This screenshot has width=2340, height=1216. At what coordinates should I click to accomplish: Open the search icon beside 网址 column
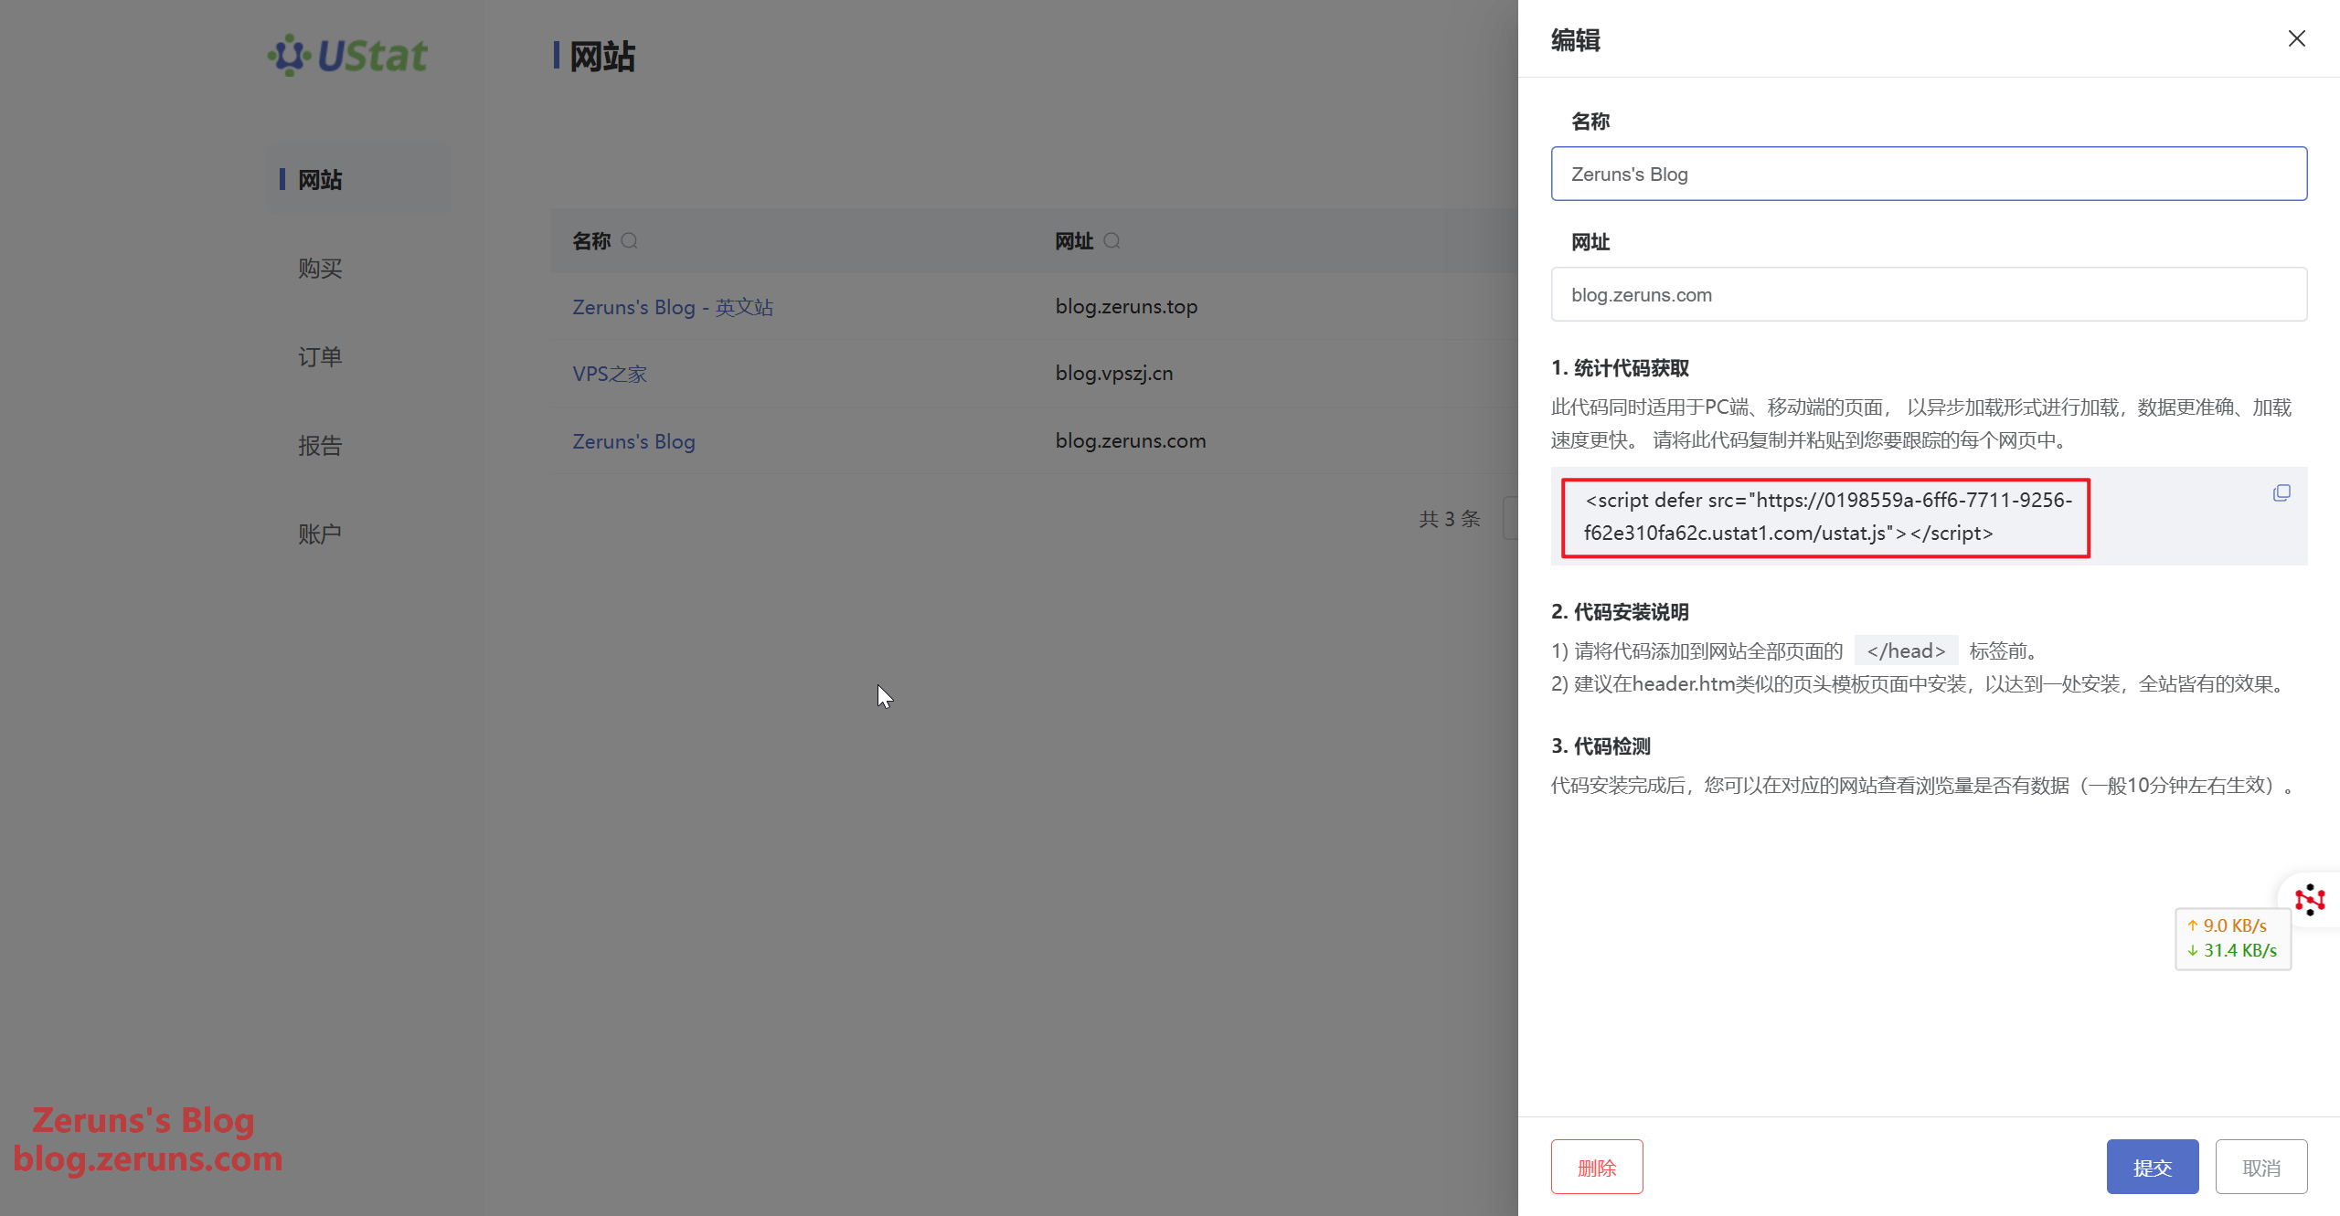(1111, 241)
